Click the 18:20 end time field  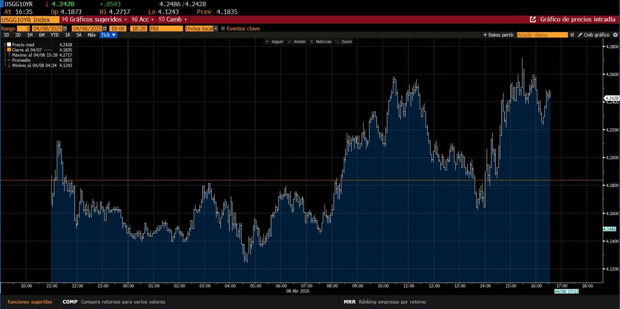pos(138,28)
